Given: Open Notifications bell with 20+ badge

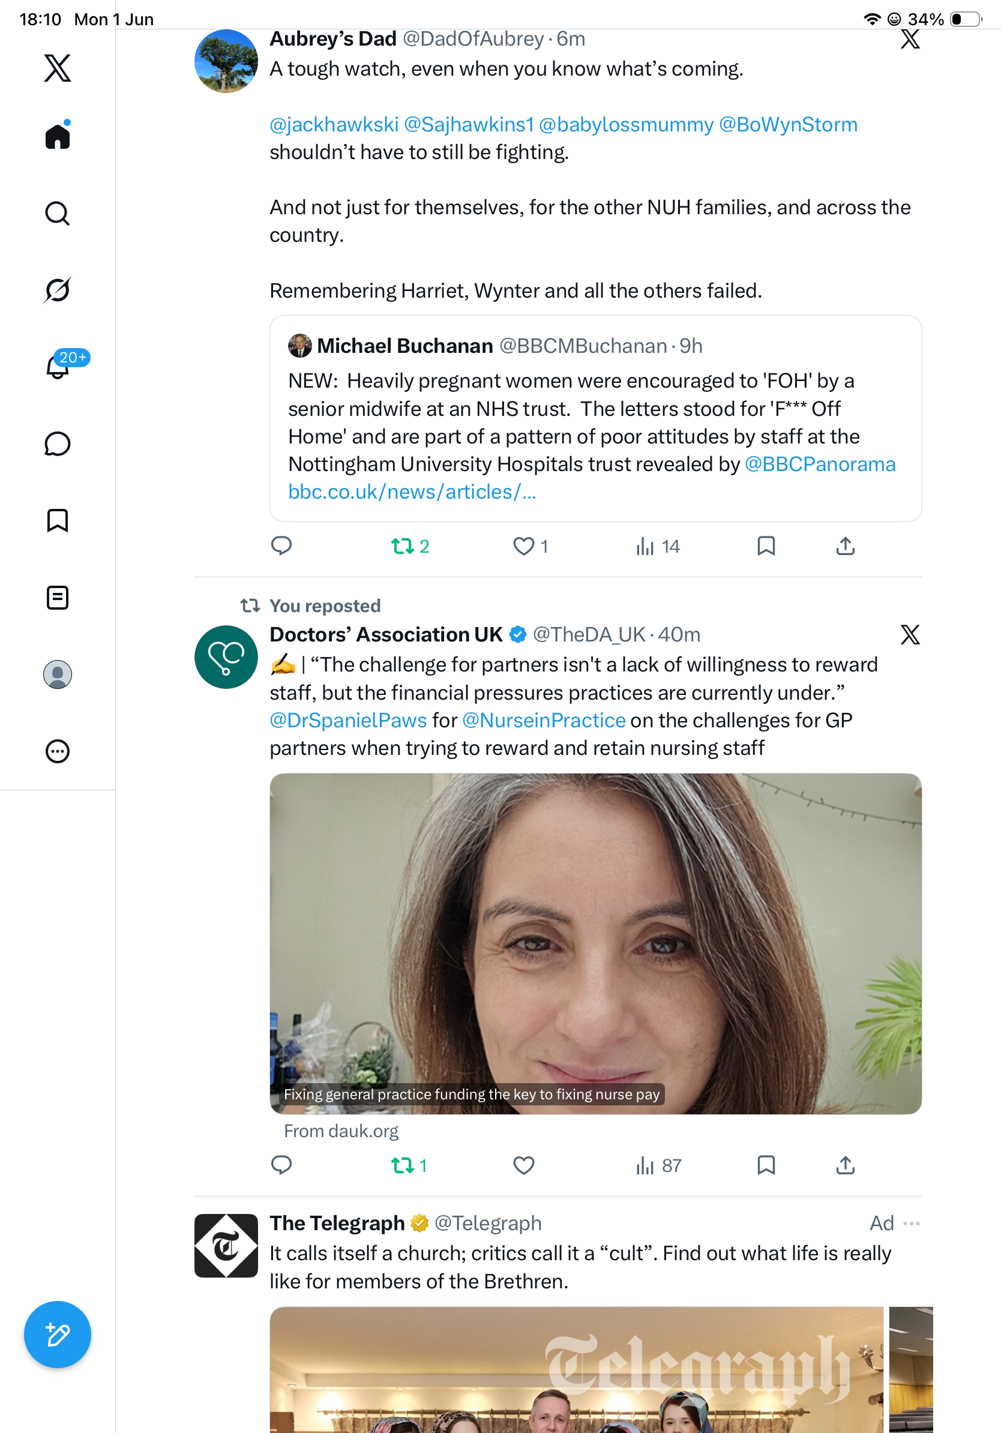Looking at the screenshot, I should 58,367.
